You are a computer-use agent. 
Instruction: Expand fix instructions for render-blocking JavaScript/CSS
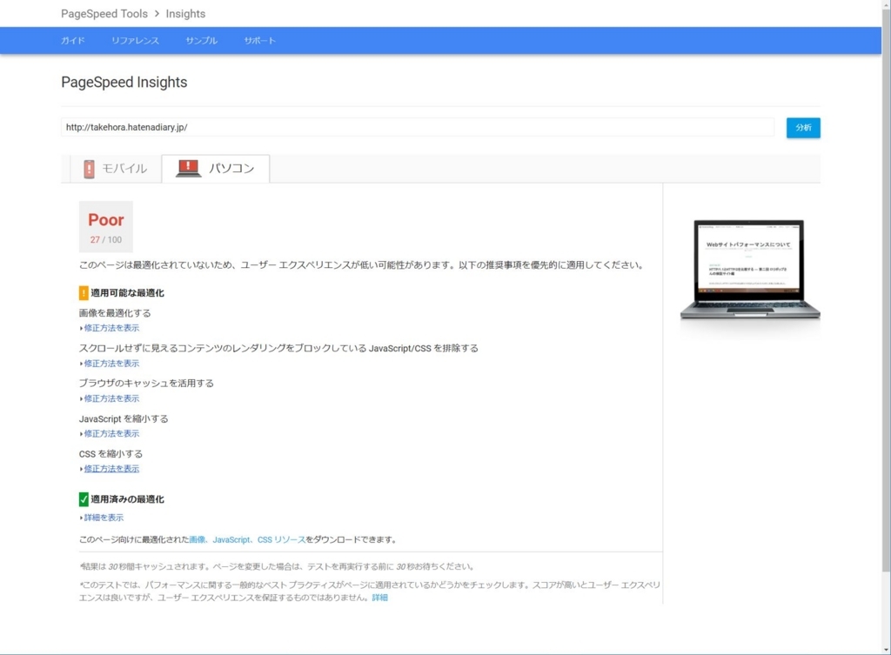(x=111, y=364)
